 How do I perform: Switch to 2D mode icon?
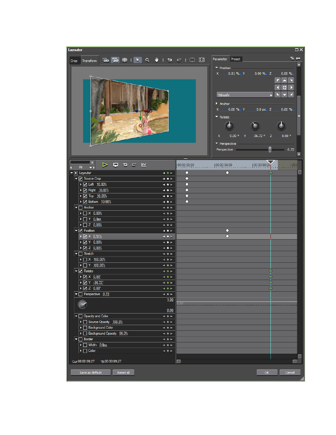pyautogui.click(x=106, y=60)
